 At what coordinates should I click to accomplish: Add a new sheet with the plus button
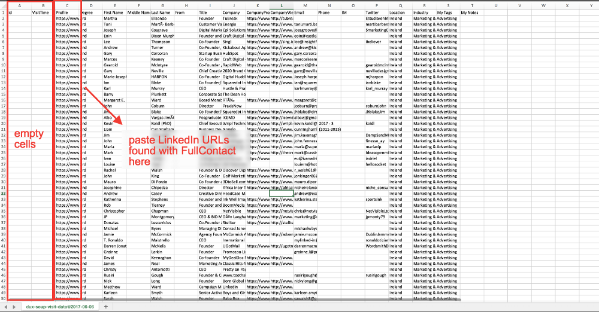click(106, 307)
